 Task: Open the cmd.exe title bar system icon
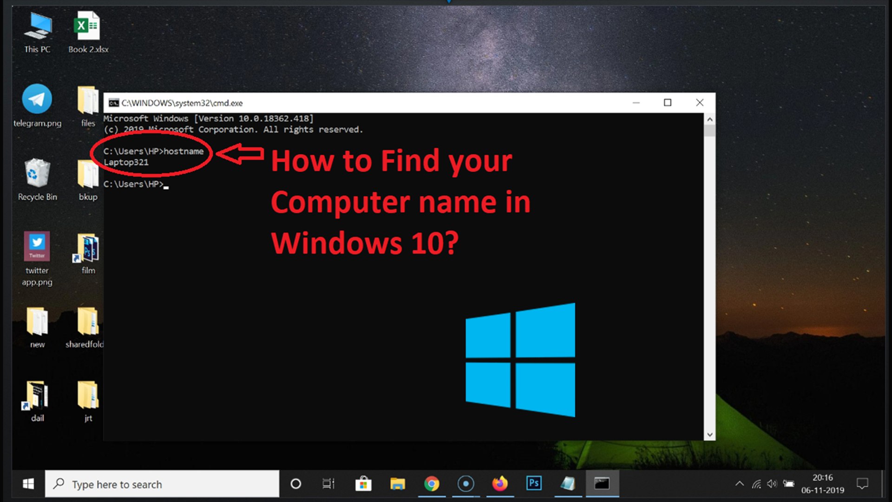tap(114, 103)
